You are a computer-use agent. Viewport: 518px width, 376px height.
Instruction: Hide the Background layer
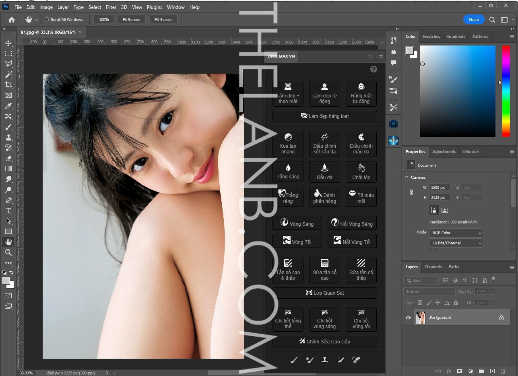click(408, 318)
